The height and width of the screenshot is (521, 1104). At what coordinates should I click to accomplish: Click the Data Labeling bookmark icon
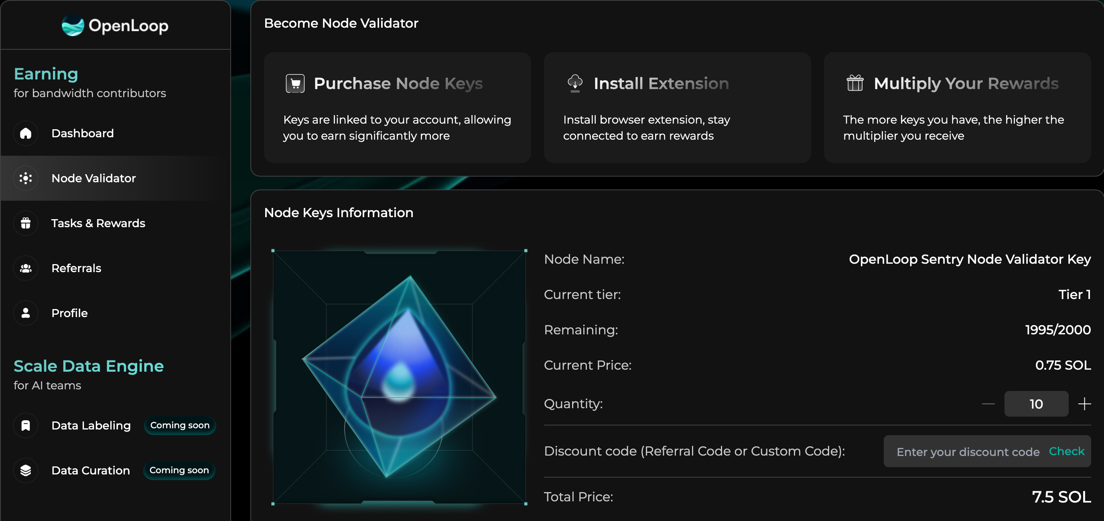click(26, 425)
